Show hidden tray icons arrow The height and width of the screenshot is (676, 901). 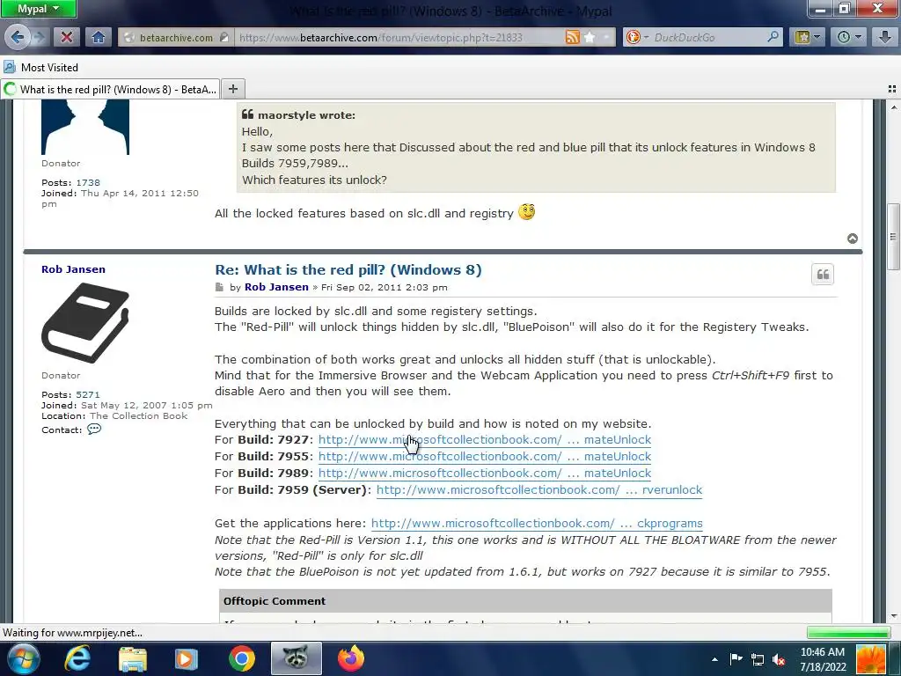click(714, 659)
